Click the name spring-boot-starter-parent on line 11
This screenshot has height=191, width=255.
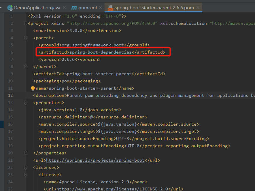(x=82, y=88)
